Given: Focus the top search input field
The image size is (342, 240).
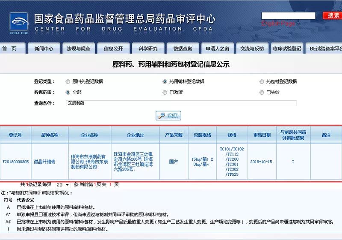Looking at the screenshot, I should (288, 16).
